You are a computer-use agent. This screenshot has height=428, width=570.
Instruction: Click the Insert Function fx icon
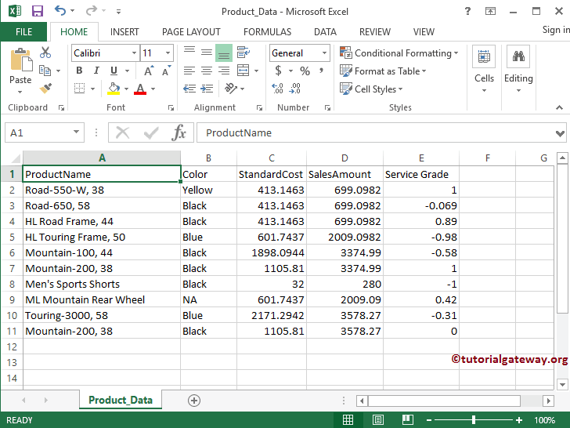pos(179,132)
